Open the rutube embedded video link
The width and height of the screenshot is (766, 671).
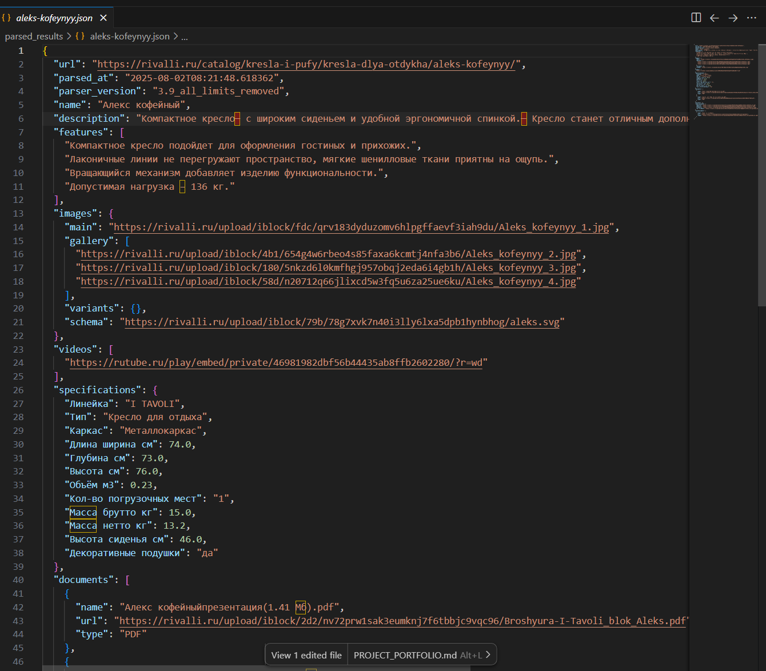pos(277,362)
